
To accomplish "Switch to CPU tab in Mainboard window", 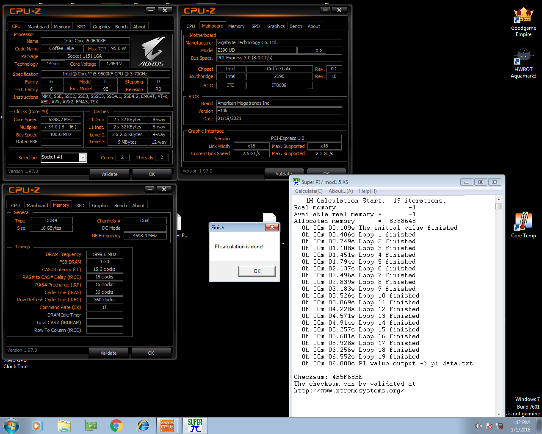I will [191, 26].
